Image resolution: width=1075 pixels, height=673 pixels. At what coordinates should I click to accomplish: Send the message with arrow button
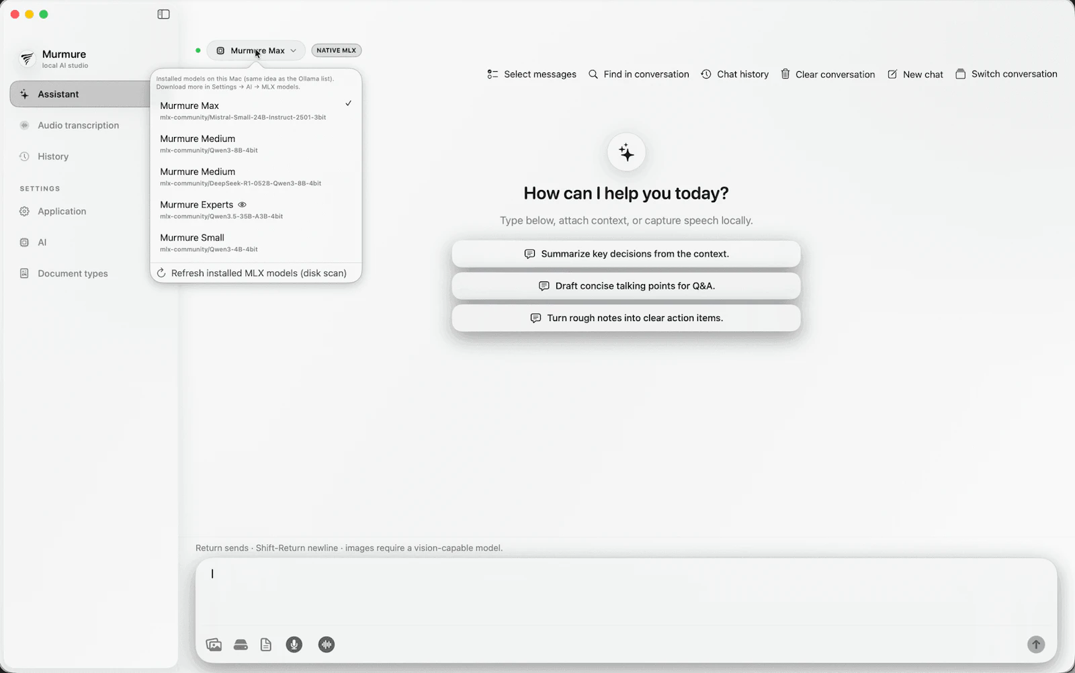pyautogui.click(x=1036, y=645)
